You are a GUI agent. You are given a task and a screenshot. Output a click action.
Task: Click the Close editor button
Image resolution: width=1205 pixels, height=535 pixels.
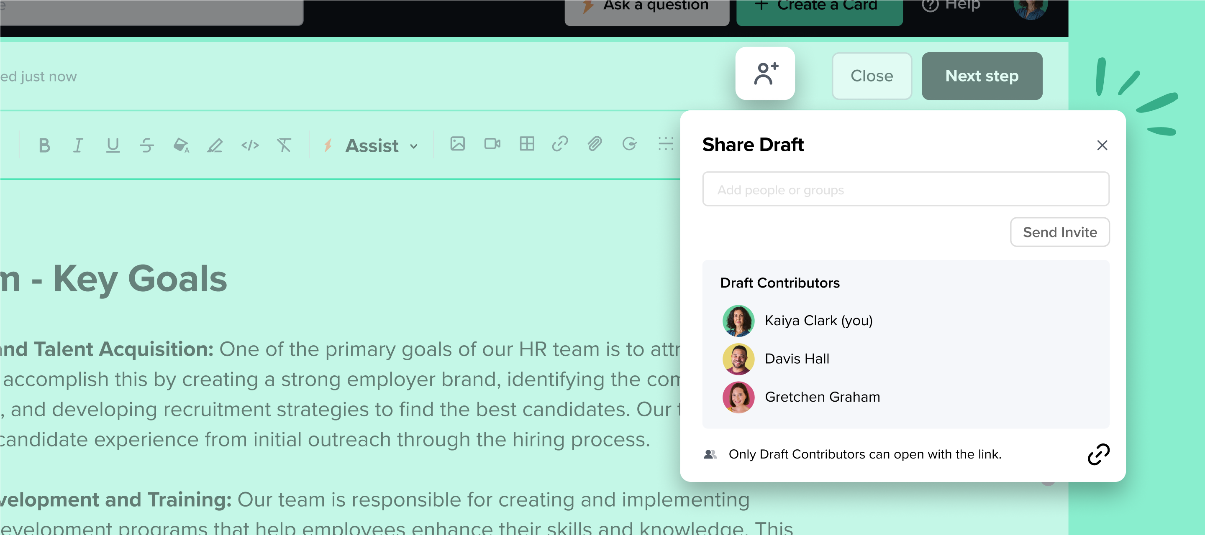872,76
